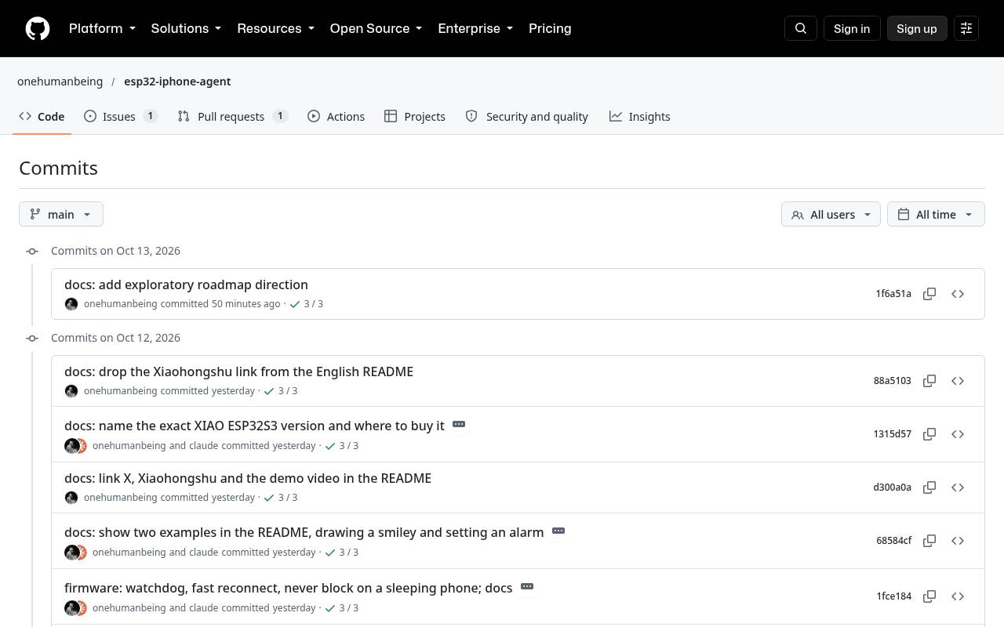Copy full SHA for commit 88a5103
1004x627 pixels.
point(929,381)
